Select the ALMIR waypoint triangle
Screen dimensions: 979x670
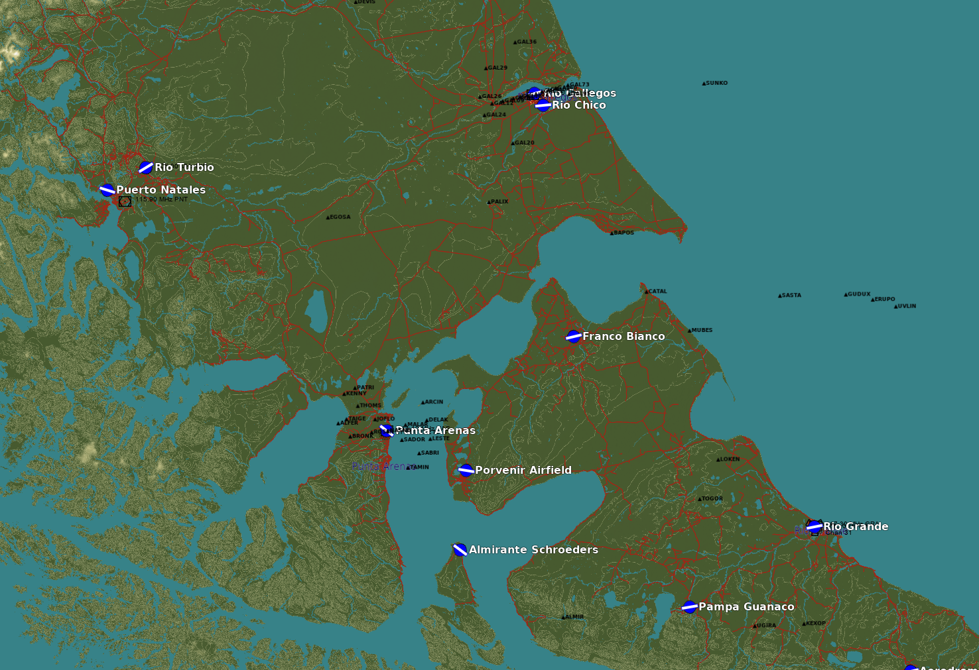pos(563,617)
